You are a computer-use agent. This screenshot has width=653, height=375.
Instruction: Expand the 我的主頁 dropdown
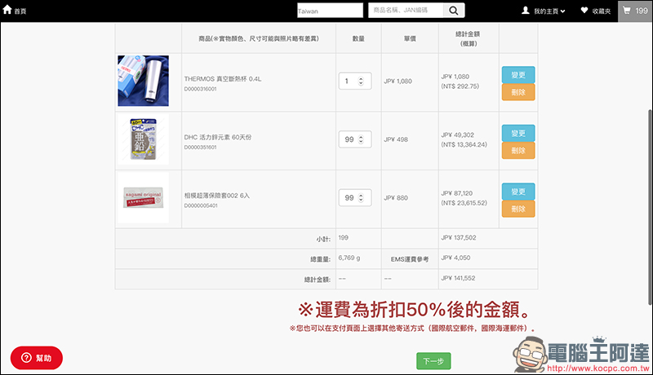click(549, 11)
